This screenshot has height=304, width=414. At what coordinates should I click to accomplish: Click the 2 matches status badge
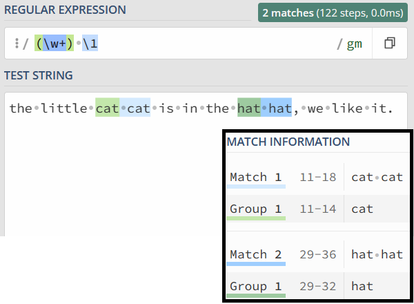pyautogui.click(x=333, y=12)
